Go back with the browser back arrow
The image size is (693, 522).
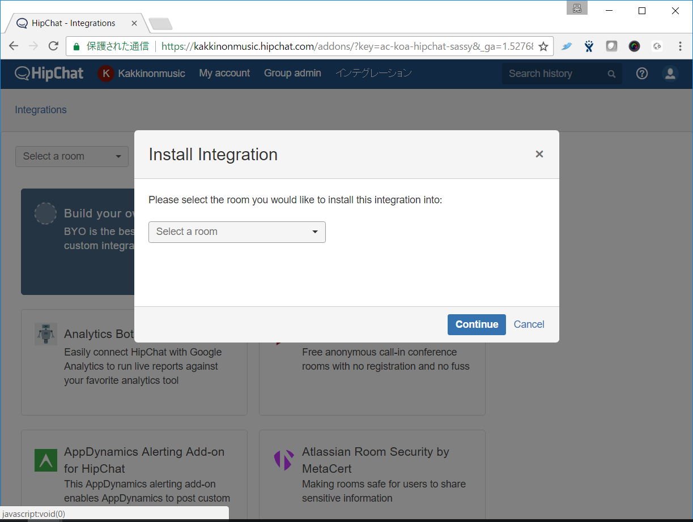point(14,46)
